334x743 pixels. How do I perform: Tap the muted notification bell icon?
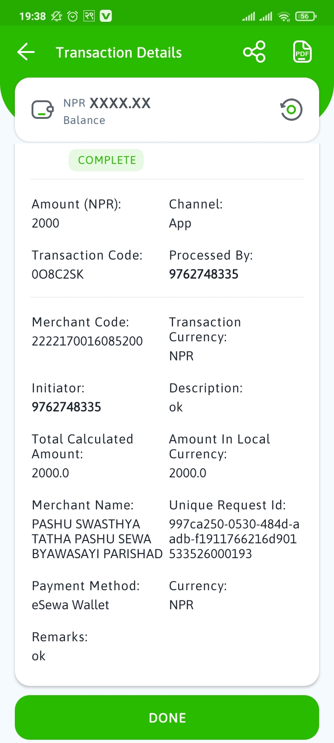(x=56, y=16)
